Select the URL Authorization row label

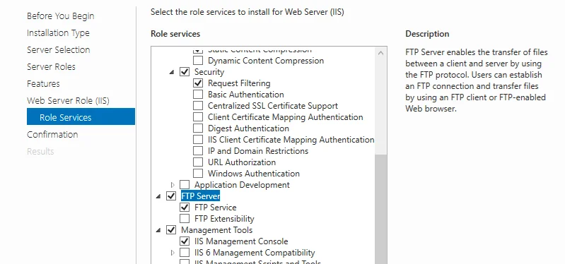[242, 162]
